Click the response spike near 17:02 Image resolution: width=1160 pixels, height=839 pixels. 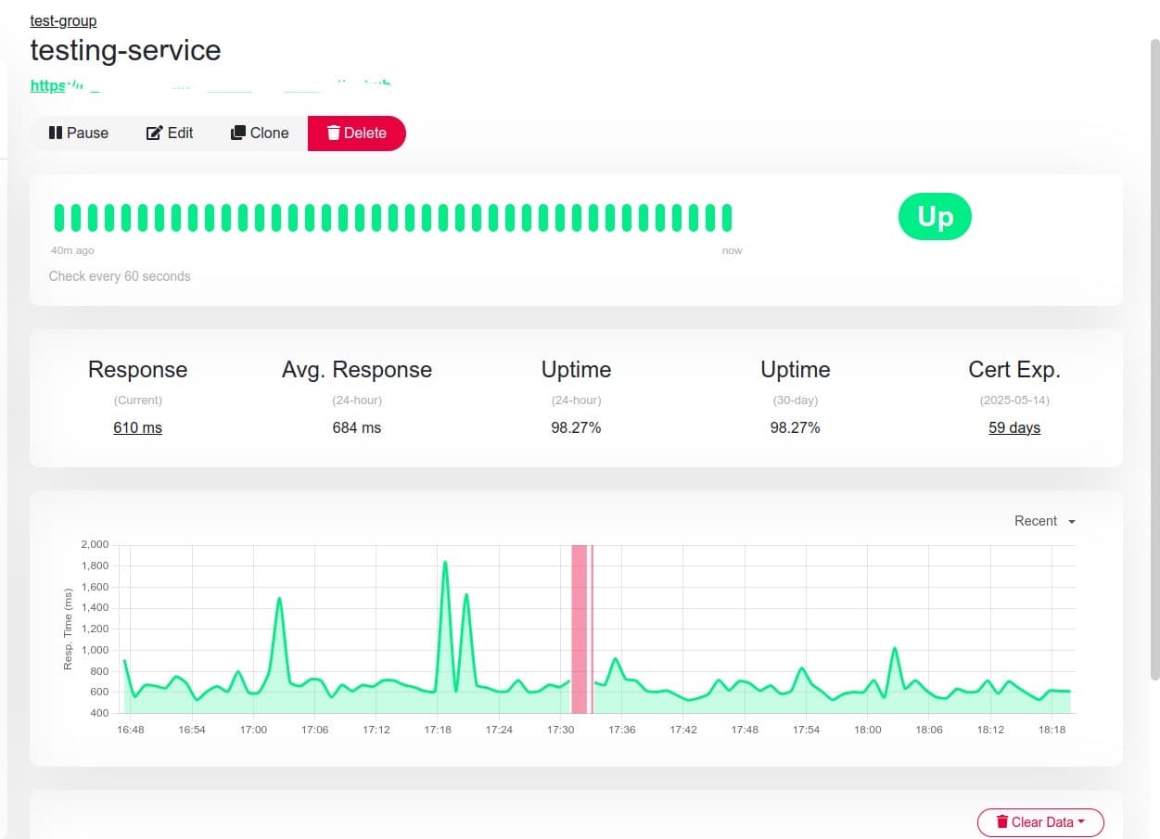[279, 599]
